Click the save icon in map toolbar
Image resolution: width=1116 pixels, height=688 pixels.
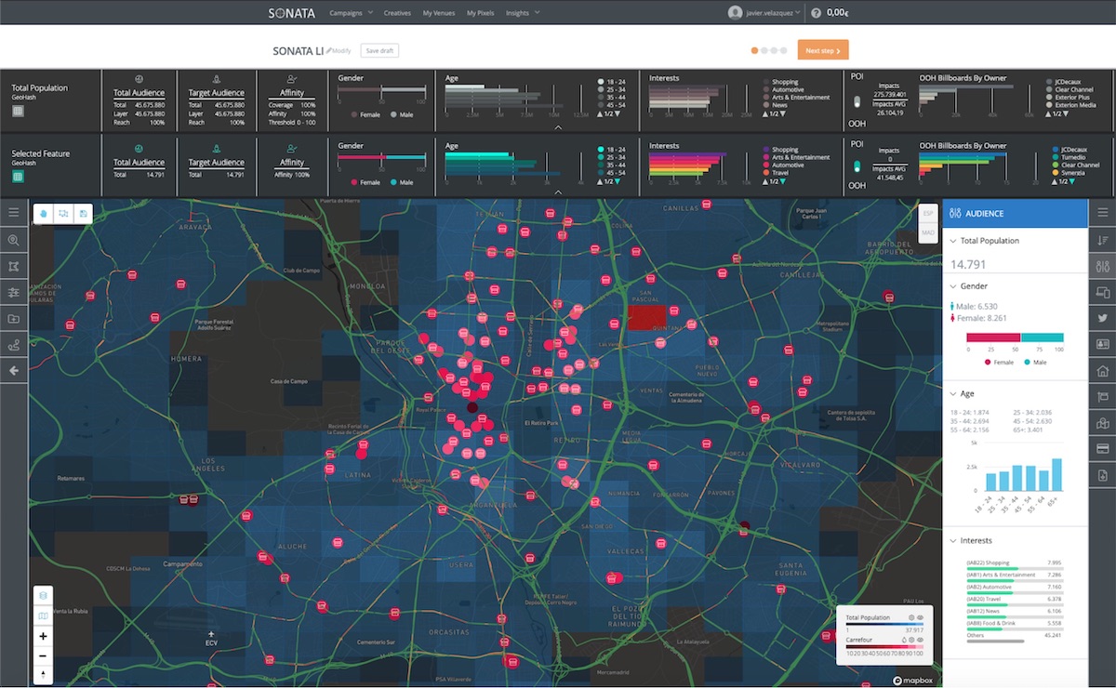click(83, 214)
